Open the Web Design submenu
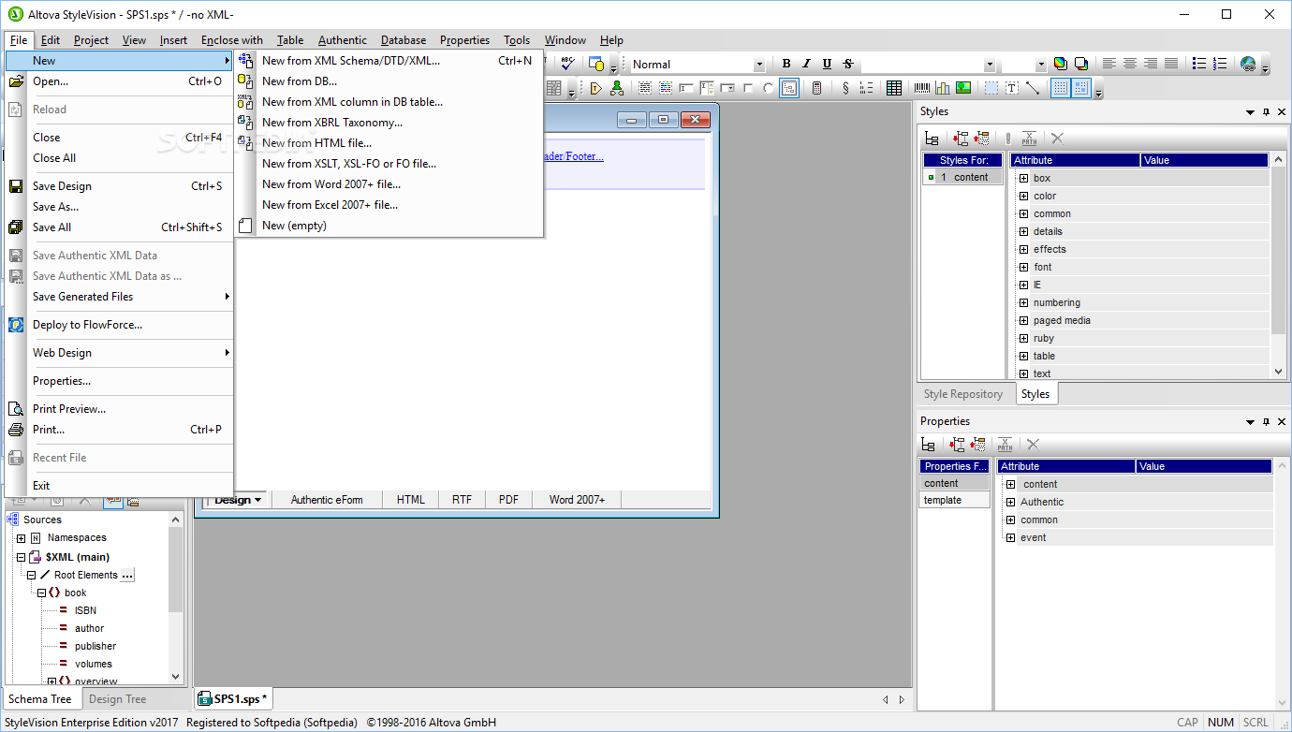Image resolution: width=1292 pixels, height=732 pixels. pyautogui.click(x=119, y=353)
